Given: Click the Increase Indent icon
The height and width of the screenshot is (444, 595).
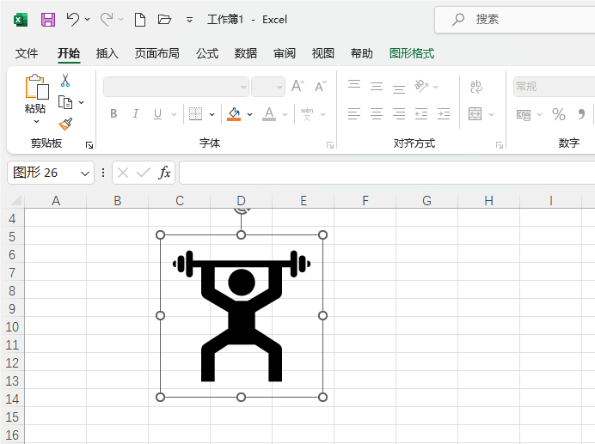Looking at the screenshot, I should [444, 113].
